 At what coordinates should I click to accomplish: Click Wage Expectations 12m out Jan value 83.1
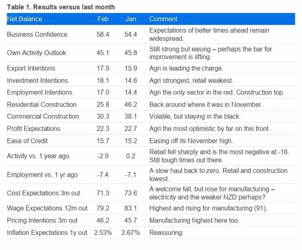[131, 208]
